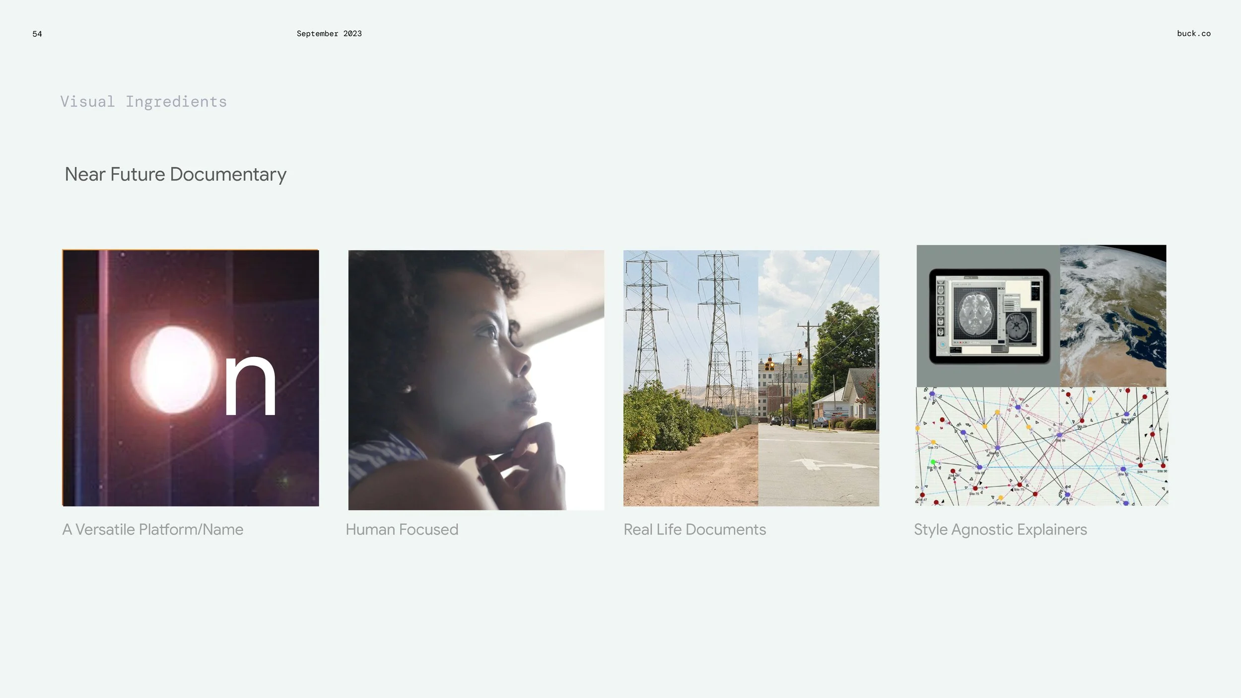This screenshot has width=1241, height=698.
Task: Select the glowing orb 'n' logo image
Action: pyautogui.click(x=191, y=378)
